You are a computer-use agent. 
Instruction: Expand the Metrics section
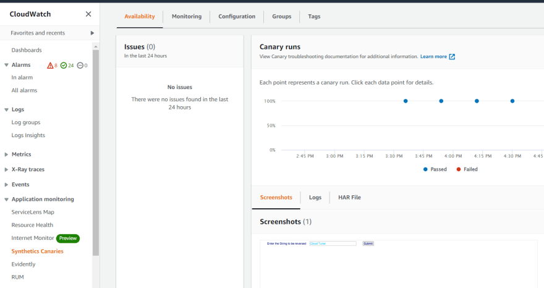(6, 155)
